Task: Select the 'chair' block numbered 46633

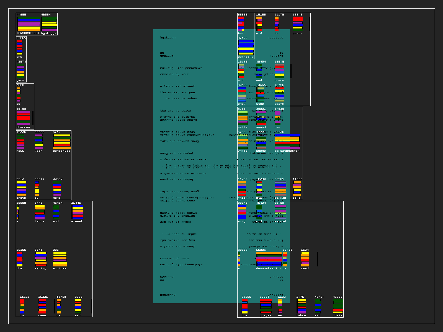Action: pyautogui.click(x=338, y=306)
